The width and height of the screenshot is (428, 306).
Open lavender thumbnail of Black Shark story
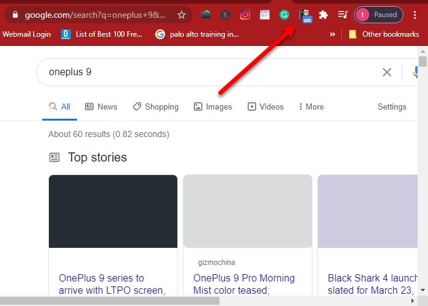(x=367, y=212)
